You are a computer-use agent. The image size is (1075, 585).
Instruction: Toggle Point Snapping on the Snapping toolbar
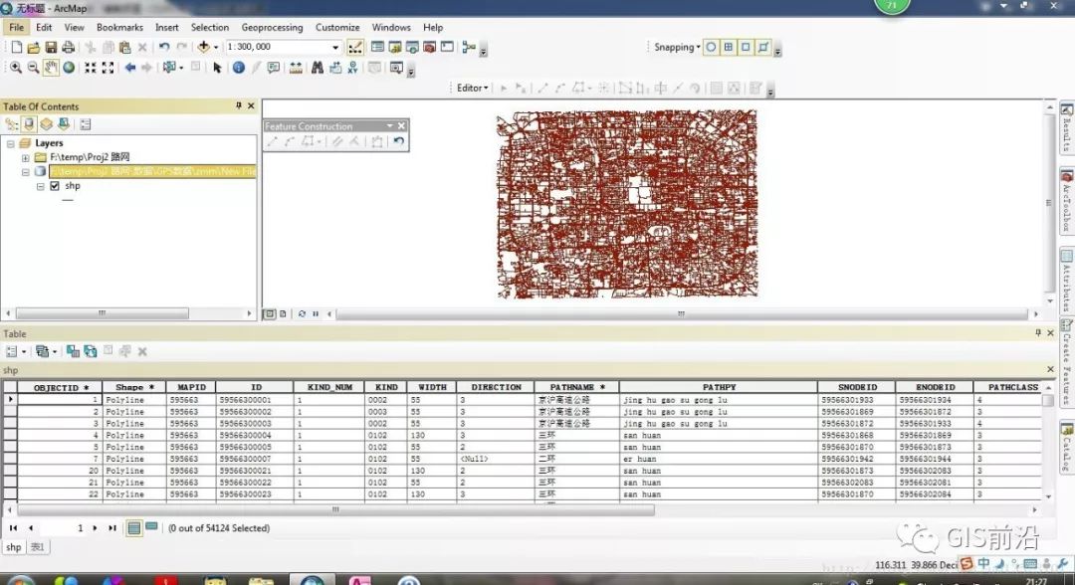click(711, 48)
